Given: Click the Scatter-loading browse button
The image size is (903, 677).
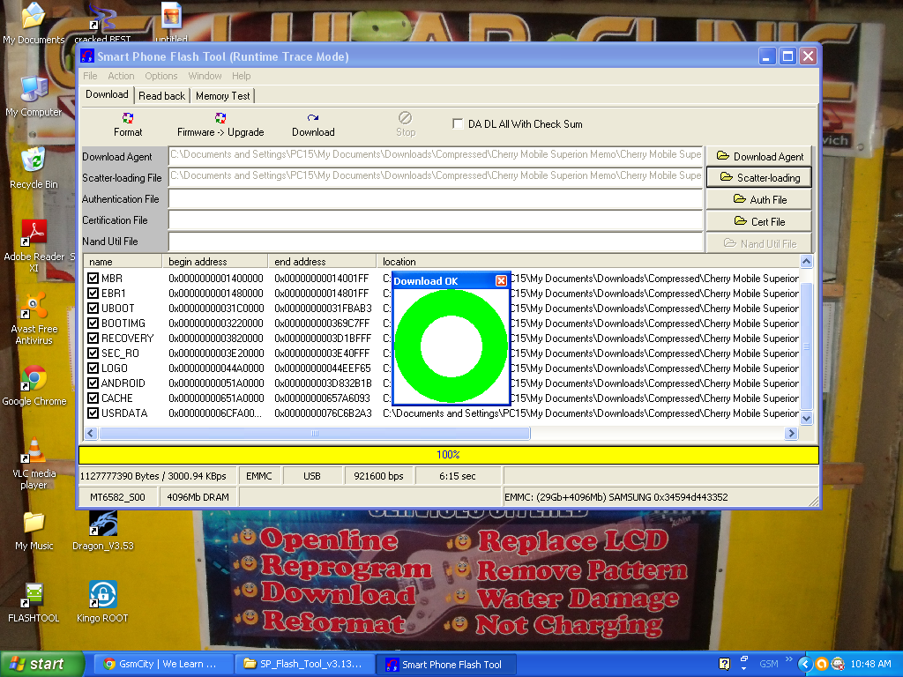Looking at the screenshot, I should [x=759, y=177].
